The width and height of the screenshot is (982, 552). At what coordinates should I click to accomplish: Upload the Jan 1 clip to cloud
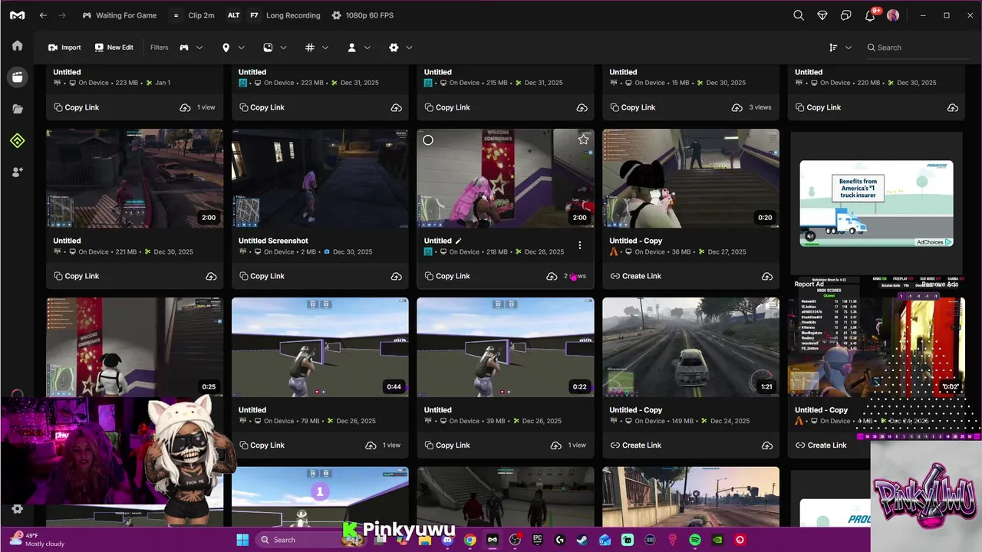pyautogui.click(x=185, y=107)
